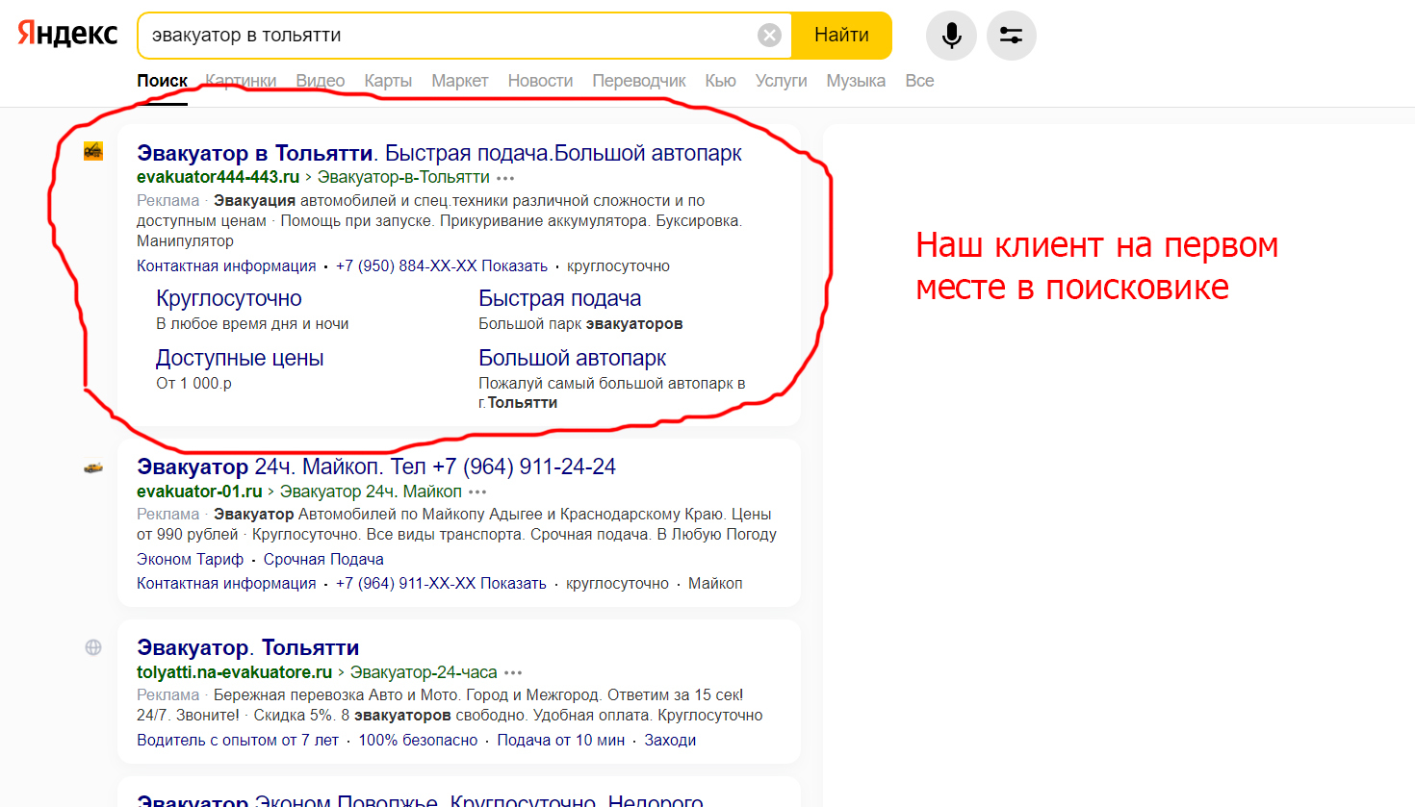Screen dimensions: 1415x807
Task: Click the Yandex logo
Action: [x=67, y=35]
